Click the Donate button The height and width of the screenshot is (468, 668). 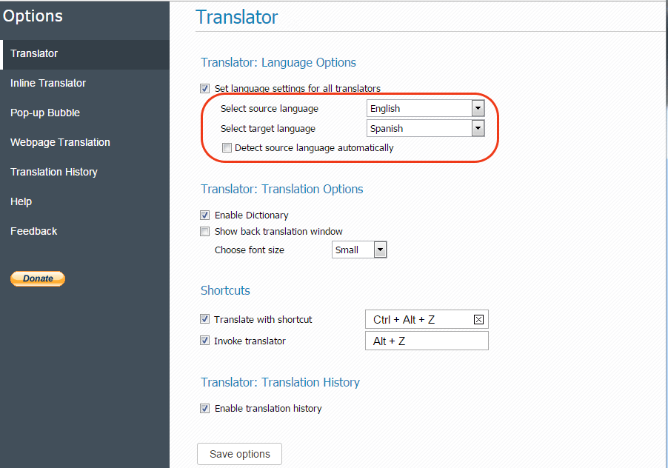click(x=38, y=278)
